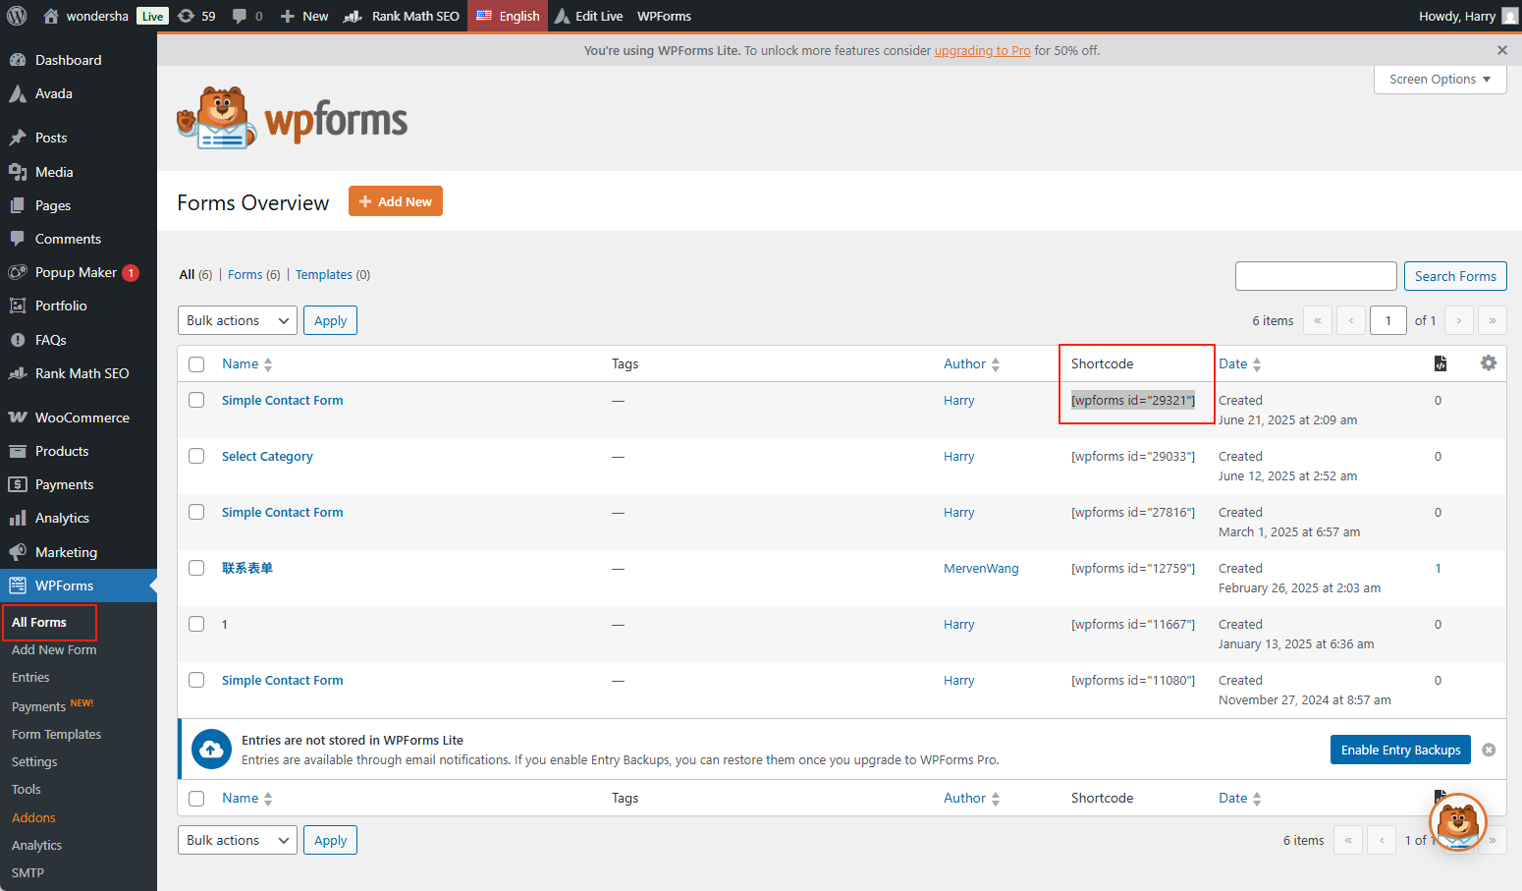The width and height of the screenshot is (1522, 891).
Task: Click the WordPress logo in the top bar
Action: point(16,16)
